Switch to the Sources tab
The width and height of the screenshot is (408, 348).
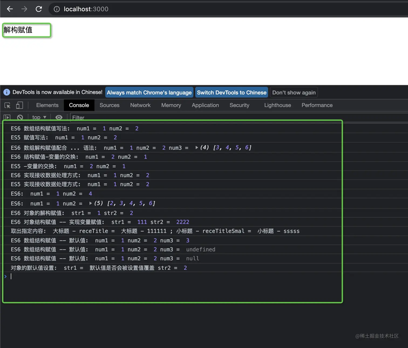[x=110, y=105]
